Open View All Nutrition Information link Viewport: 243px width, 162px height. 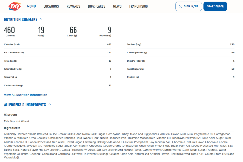[x=25, y=95]
